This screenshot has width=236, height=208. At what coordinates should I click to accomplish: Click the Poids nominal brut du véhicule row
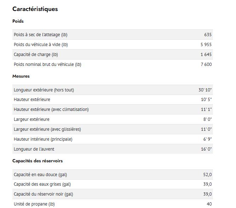point(113,64)
